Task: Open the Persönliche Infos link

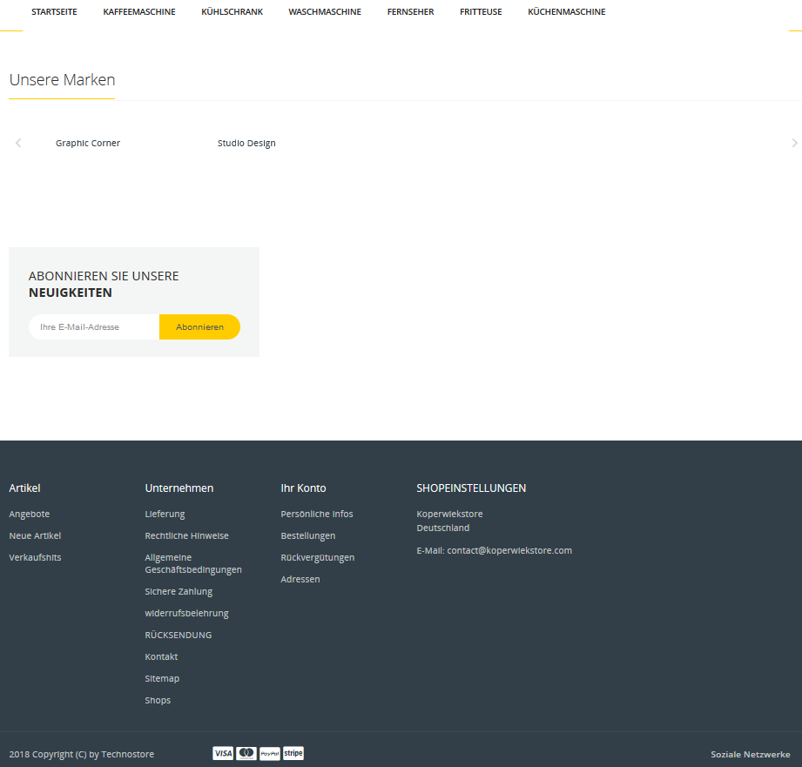Action: (x=317, y=514)
